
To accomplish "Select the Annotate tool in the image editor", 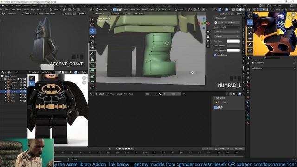I will [x=32, y=83].
